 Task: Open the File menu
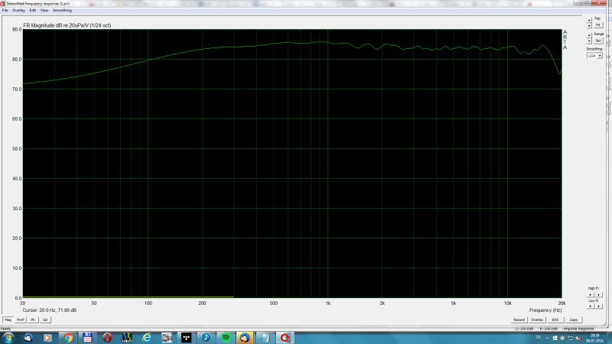(5, 11)
